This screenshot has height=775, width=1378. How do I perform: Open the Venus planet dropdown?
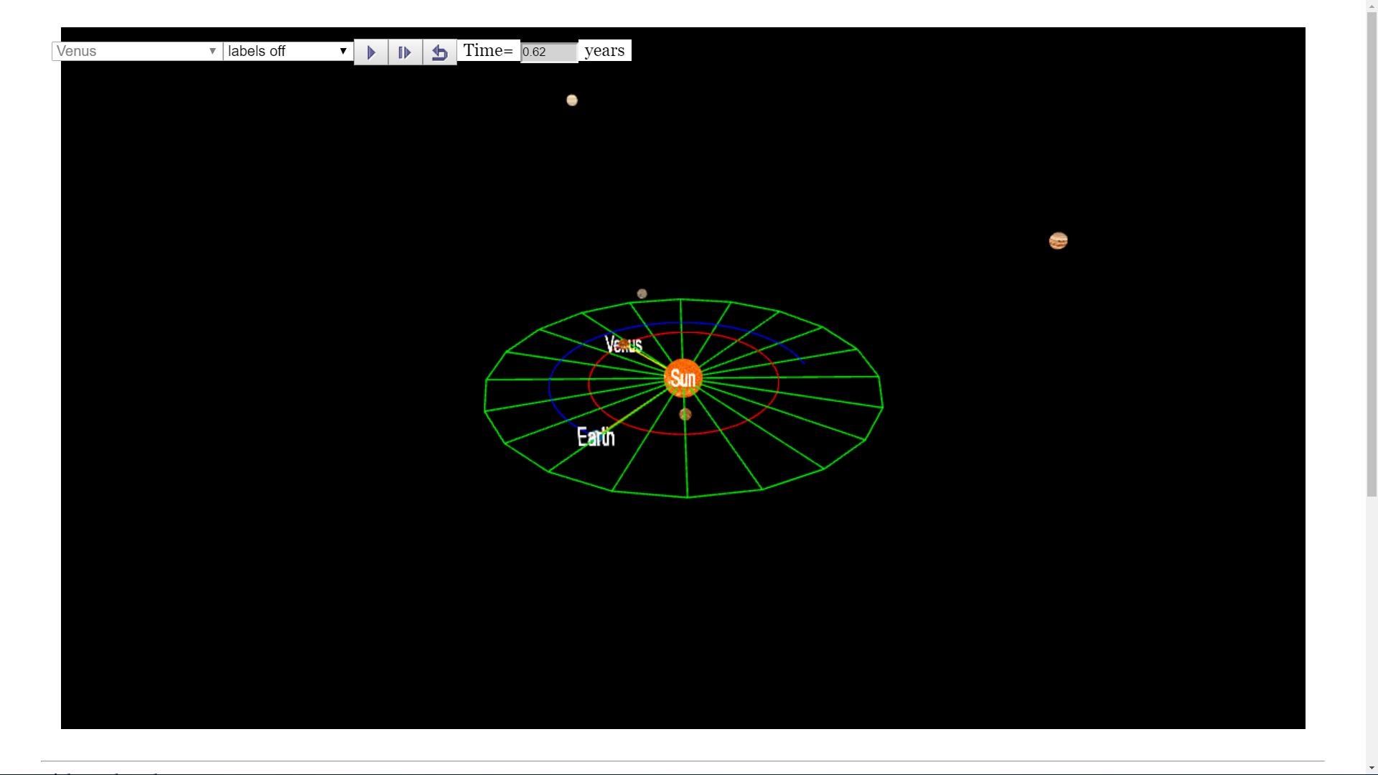137,51
